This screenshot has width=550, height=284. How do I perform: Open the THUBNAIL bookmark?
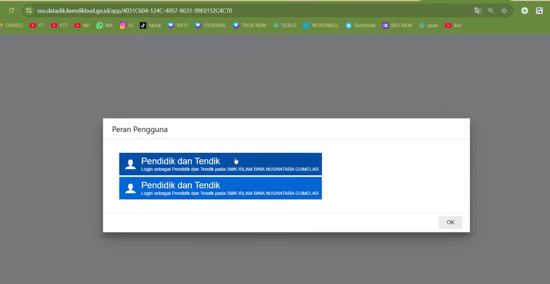coord(210,25)
